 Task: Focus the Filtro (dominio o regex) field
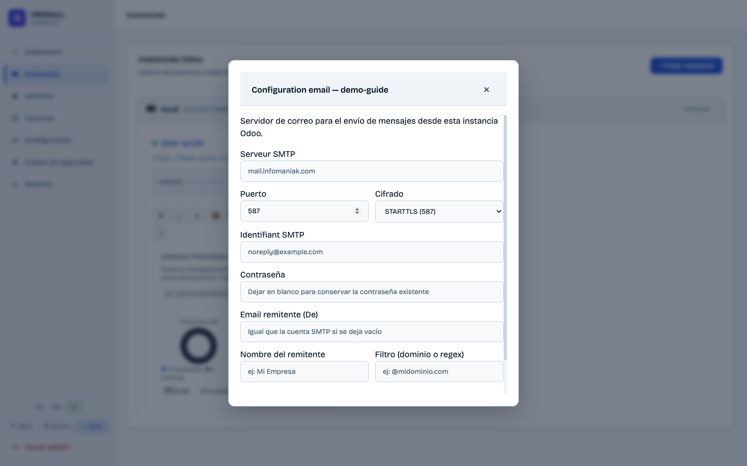tap(439, 372)
